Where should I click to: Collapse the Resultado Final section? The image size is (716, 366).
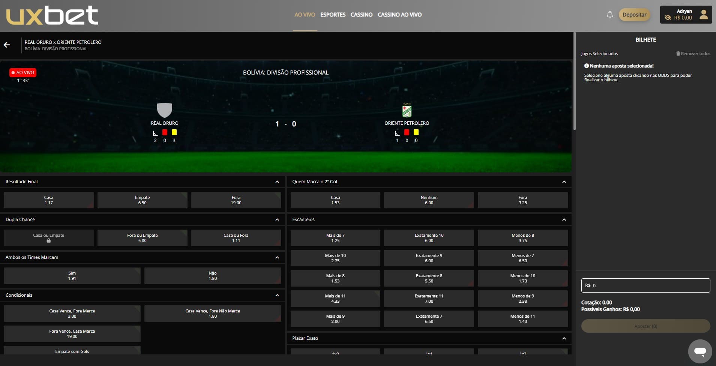pyautogui.click(x=277, y=182)
